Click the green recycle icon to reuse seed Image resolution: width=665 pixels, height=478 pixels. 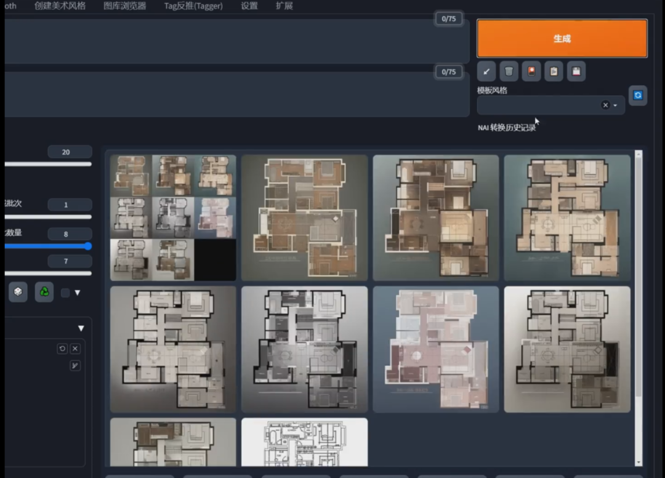(44, 292)
